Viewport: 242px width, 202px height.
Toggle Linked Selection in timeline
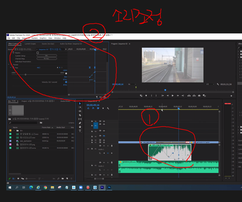(x=98, y=108)
